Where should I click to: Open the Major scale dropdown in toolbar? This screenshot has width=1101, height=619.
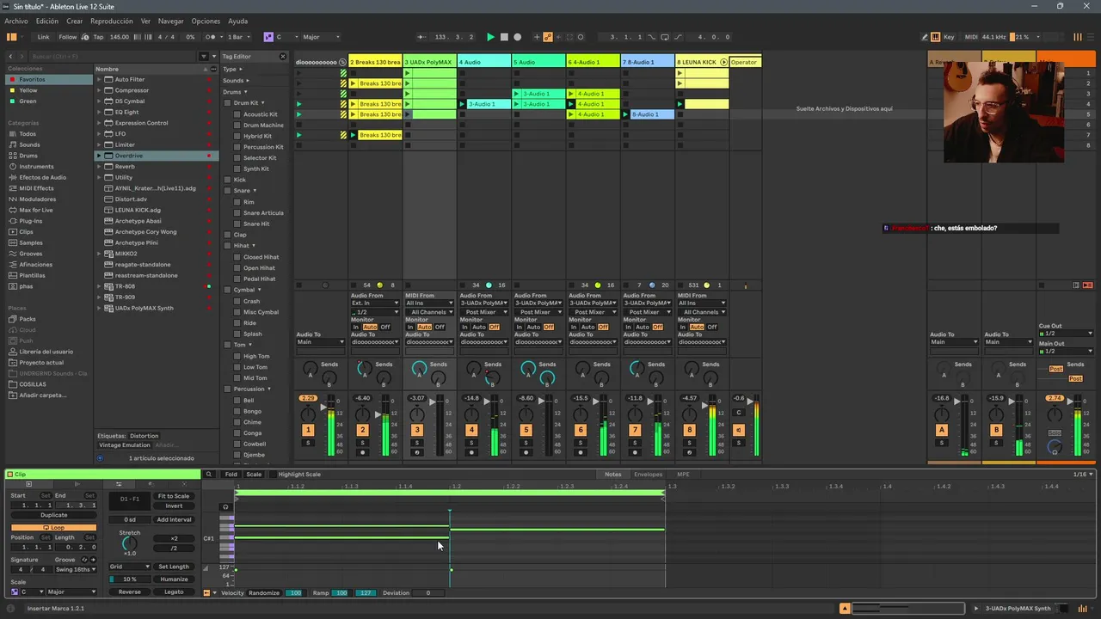pyautogui.click(x=322, y=37)
